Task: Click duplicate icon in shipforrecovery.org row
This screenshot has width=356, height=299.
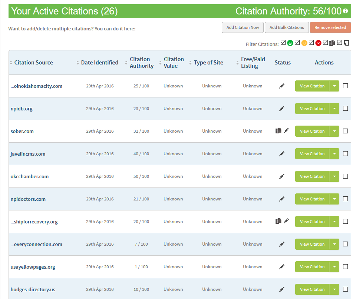Action: click(x=278, y=221)
